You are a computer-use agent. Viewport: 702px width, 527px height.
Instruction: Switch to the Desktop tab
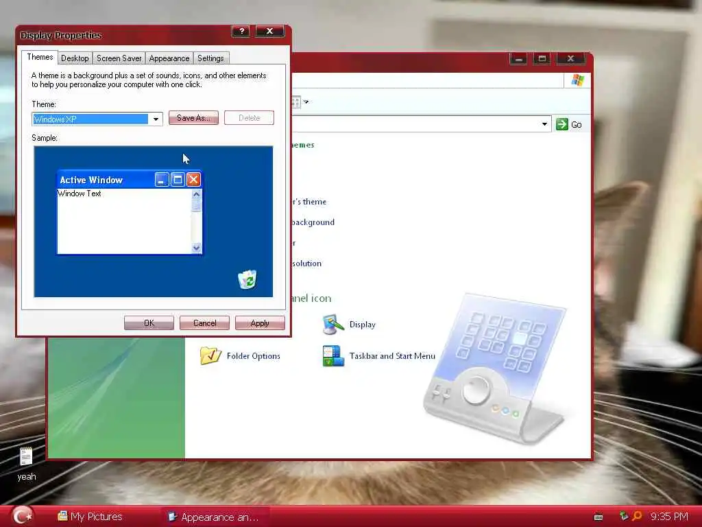(75, 58)
